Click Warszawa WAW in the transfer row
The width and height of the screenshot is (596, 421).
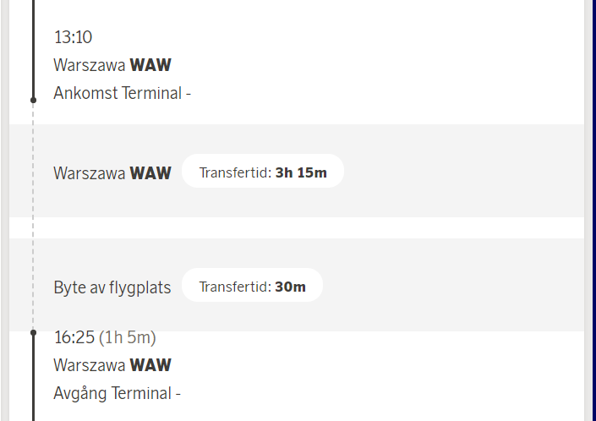112,173
